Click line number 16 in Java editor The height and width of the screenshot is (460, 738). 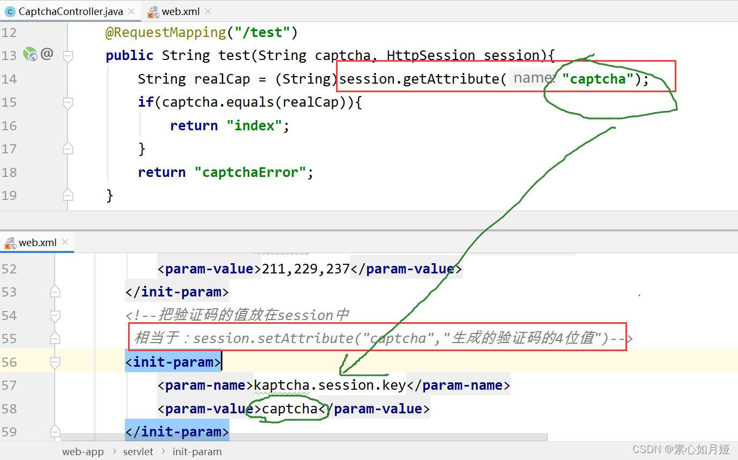9,126
